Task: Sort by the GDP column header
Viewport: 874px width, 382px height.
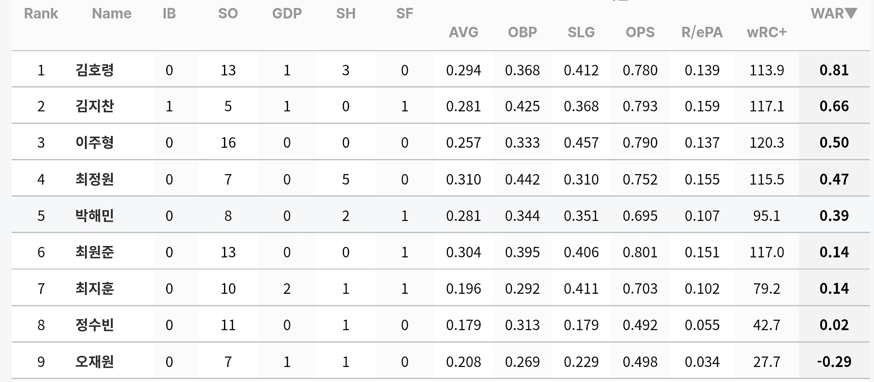Action: tap(287, 14)
